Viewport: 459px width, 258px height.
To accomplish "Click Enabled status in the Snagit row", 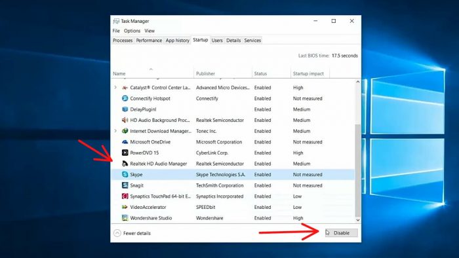I will pyautogui.click(x=262, y=185).
